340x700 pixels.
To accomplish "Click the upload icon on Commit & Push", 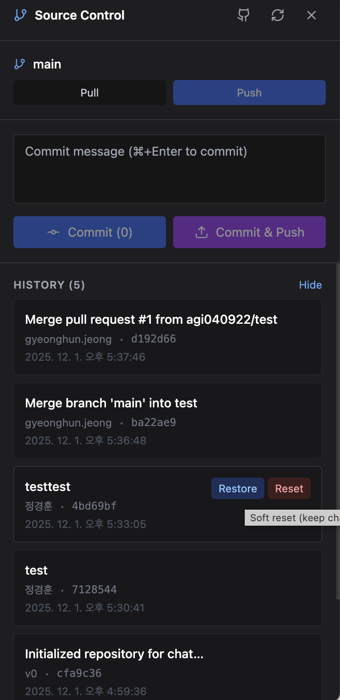I will [201, 232].
